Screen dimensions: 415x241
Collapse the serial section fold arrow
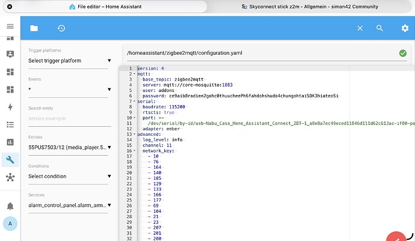coord(135,102)
